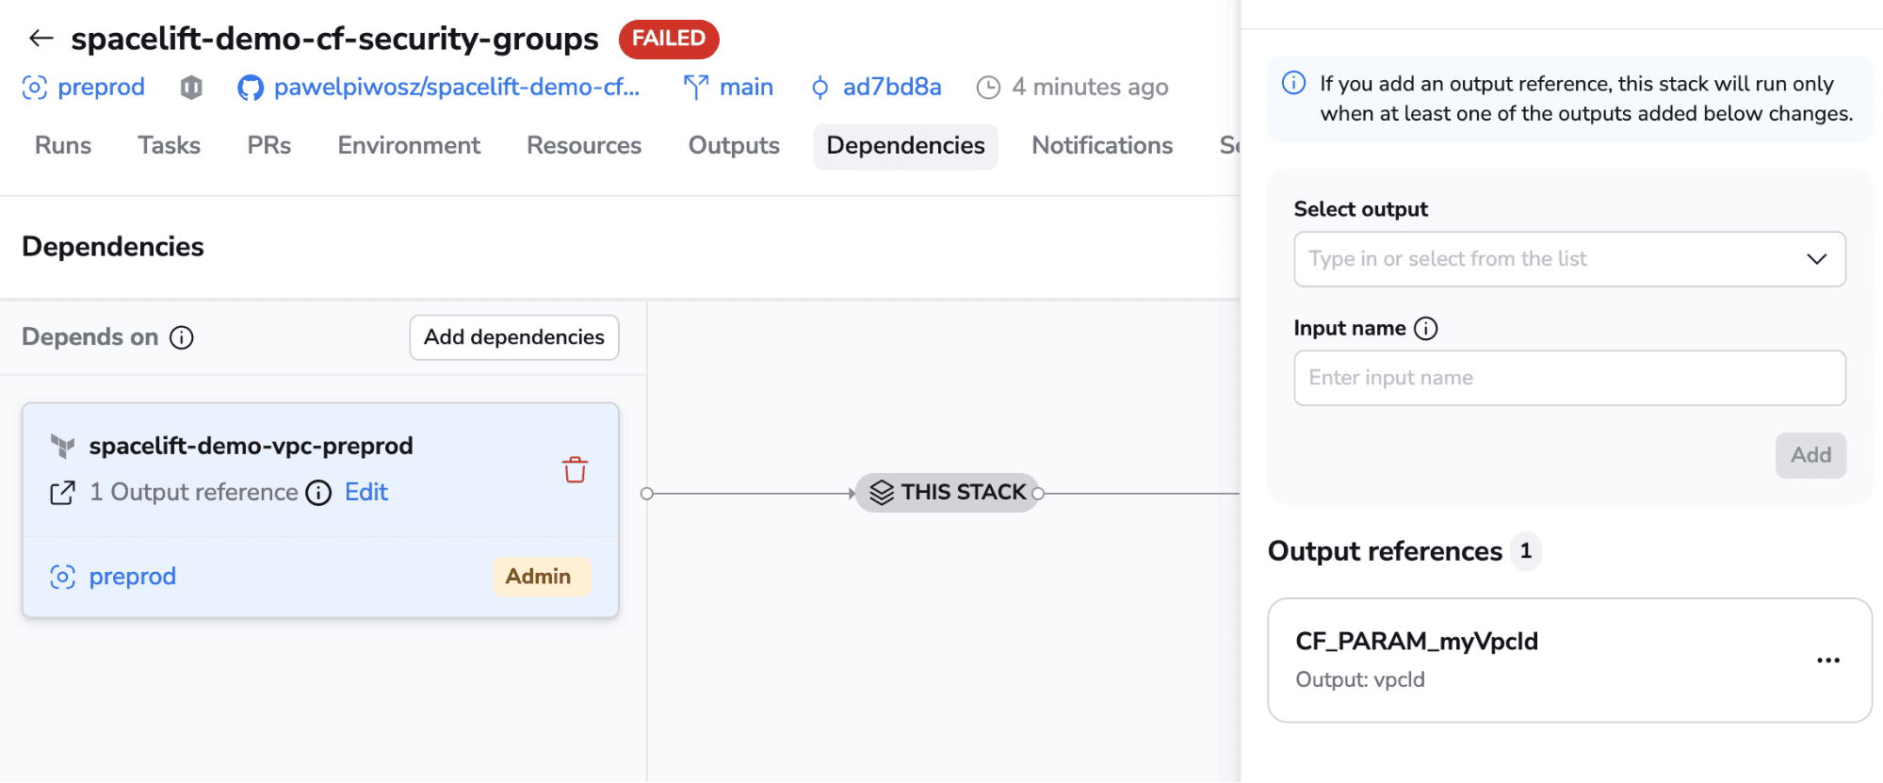Viewport: 1883px width, 783px height.
Task: Click the branch icon beside main
Action: (696, 88)
